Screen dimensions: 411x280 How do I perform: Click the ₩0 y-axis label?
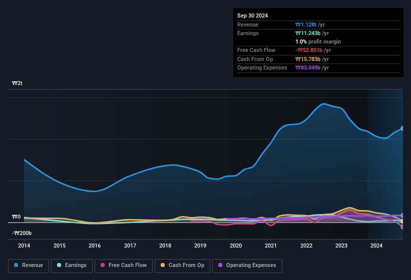(16, 216)
